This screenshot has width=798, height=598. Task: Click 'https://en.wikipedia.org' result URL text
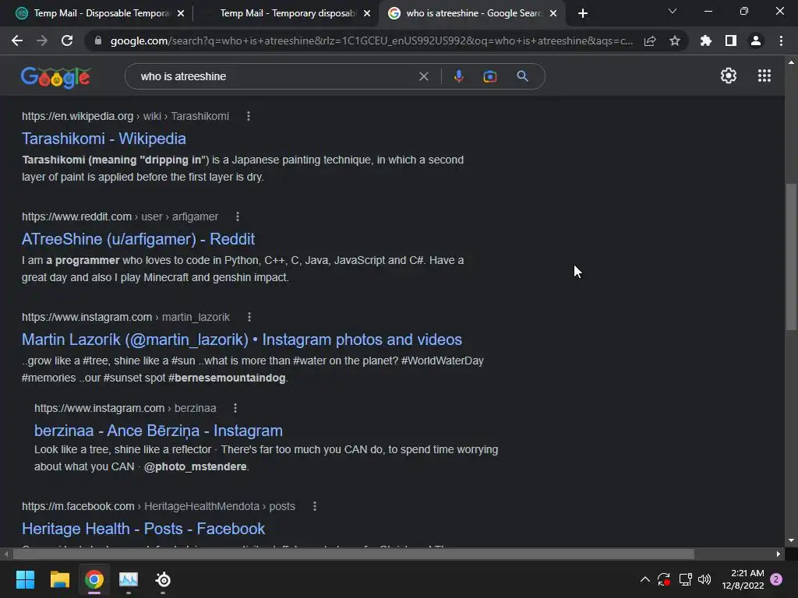pyautogui.click(x=77, y=117)
